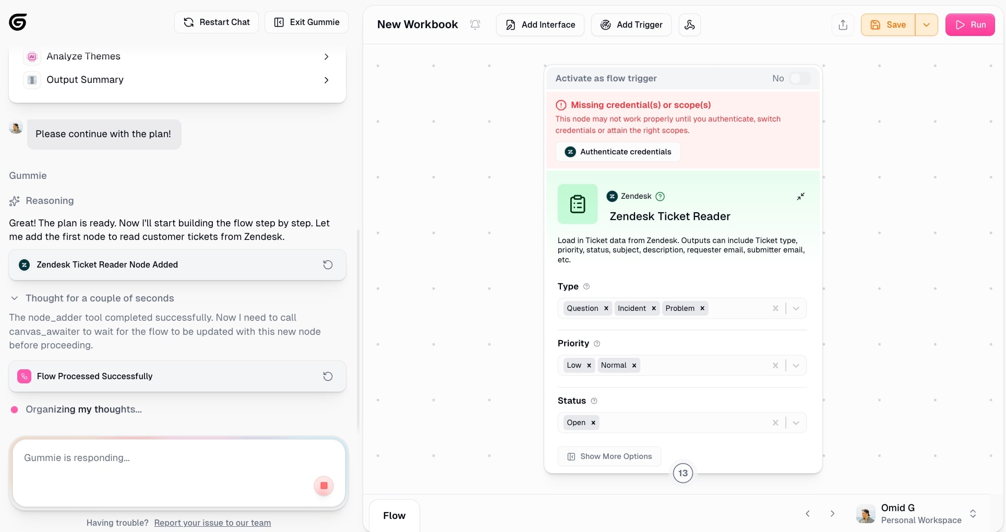Click the Analyze Themes AI icon
This screenshot has height=532, width=1006.
click(x=32, y=56)
